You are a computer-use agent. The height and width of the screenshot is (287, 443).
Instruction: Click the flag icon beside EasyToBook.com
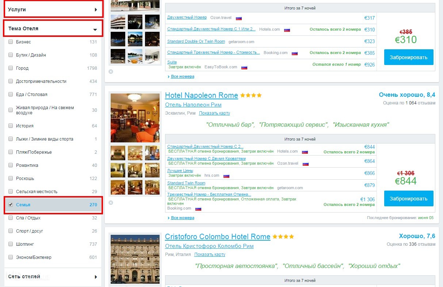(244, 68)
